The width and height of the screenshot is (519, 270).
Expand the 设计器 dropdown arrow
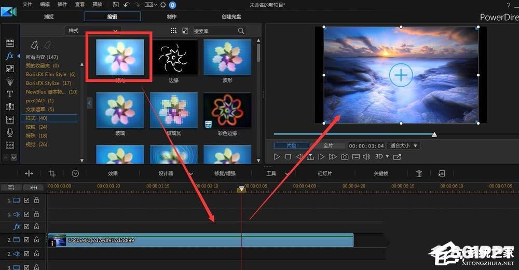(190, 173)
